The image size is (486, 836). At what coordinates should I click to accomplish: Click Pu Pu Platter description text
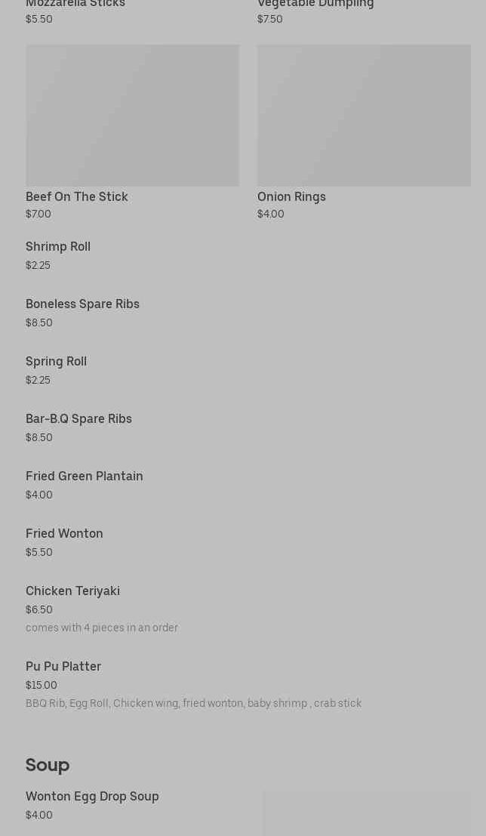[x=193, y=704]
